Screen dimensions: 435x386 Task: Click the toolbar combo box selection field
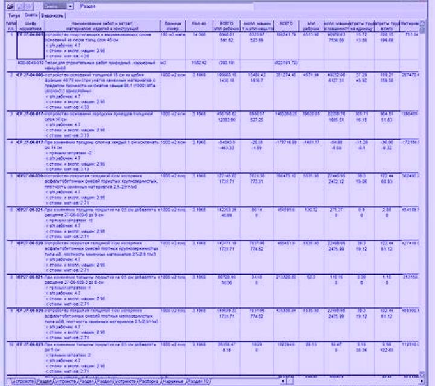tap(55, 6)
